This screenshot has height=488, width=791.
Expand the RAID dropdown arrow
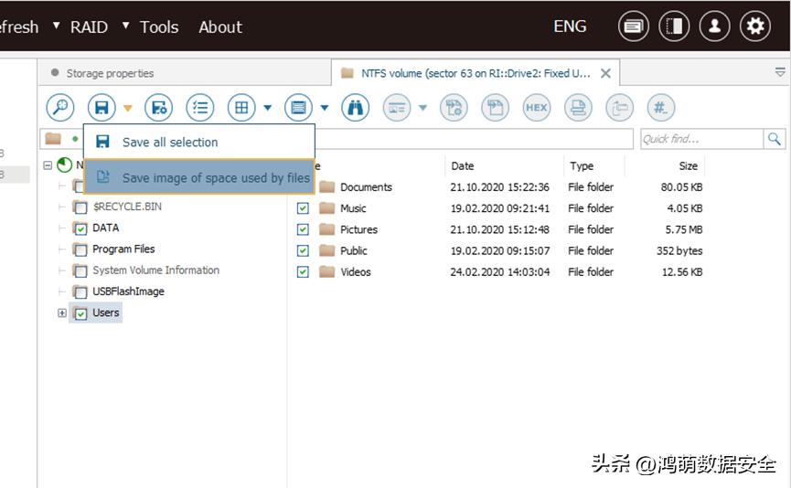[x=125, y=25]
